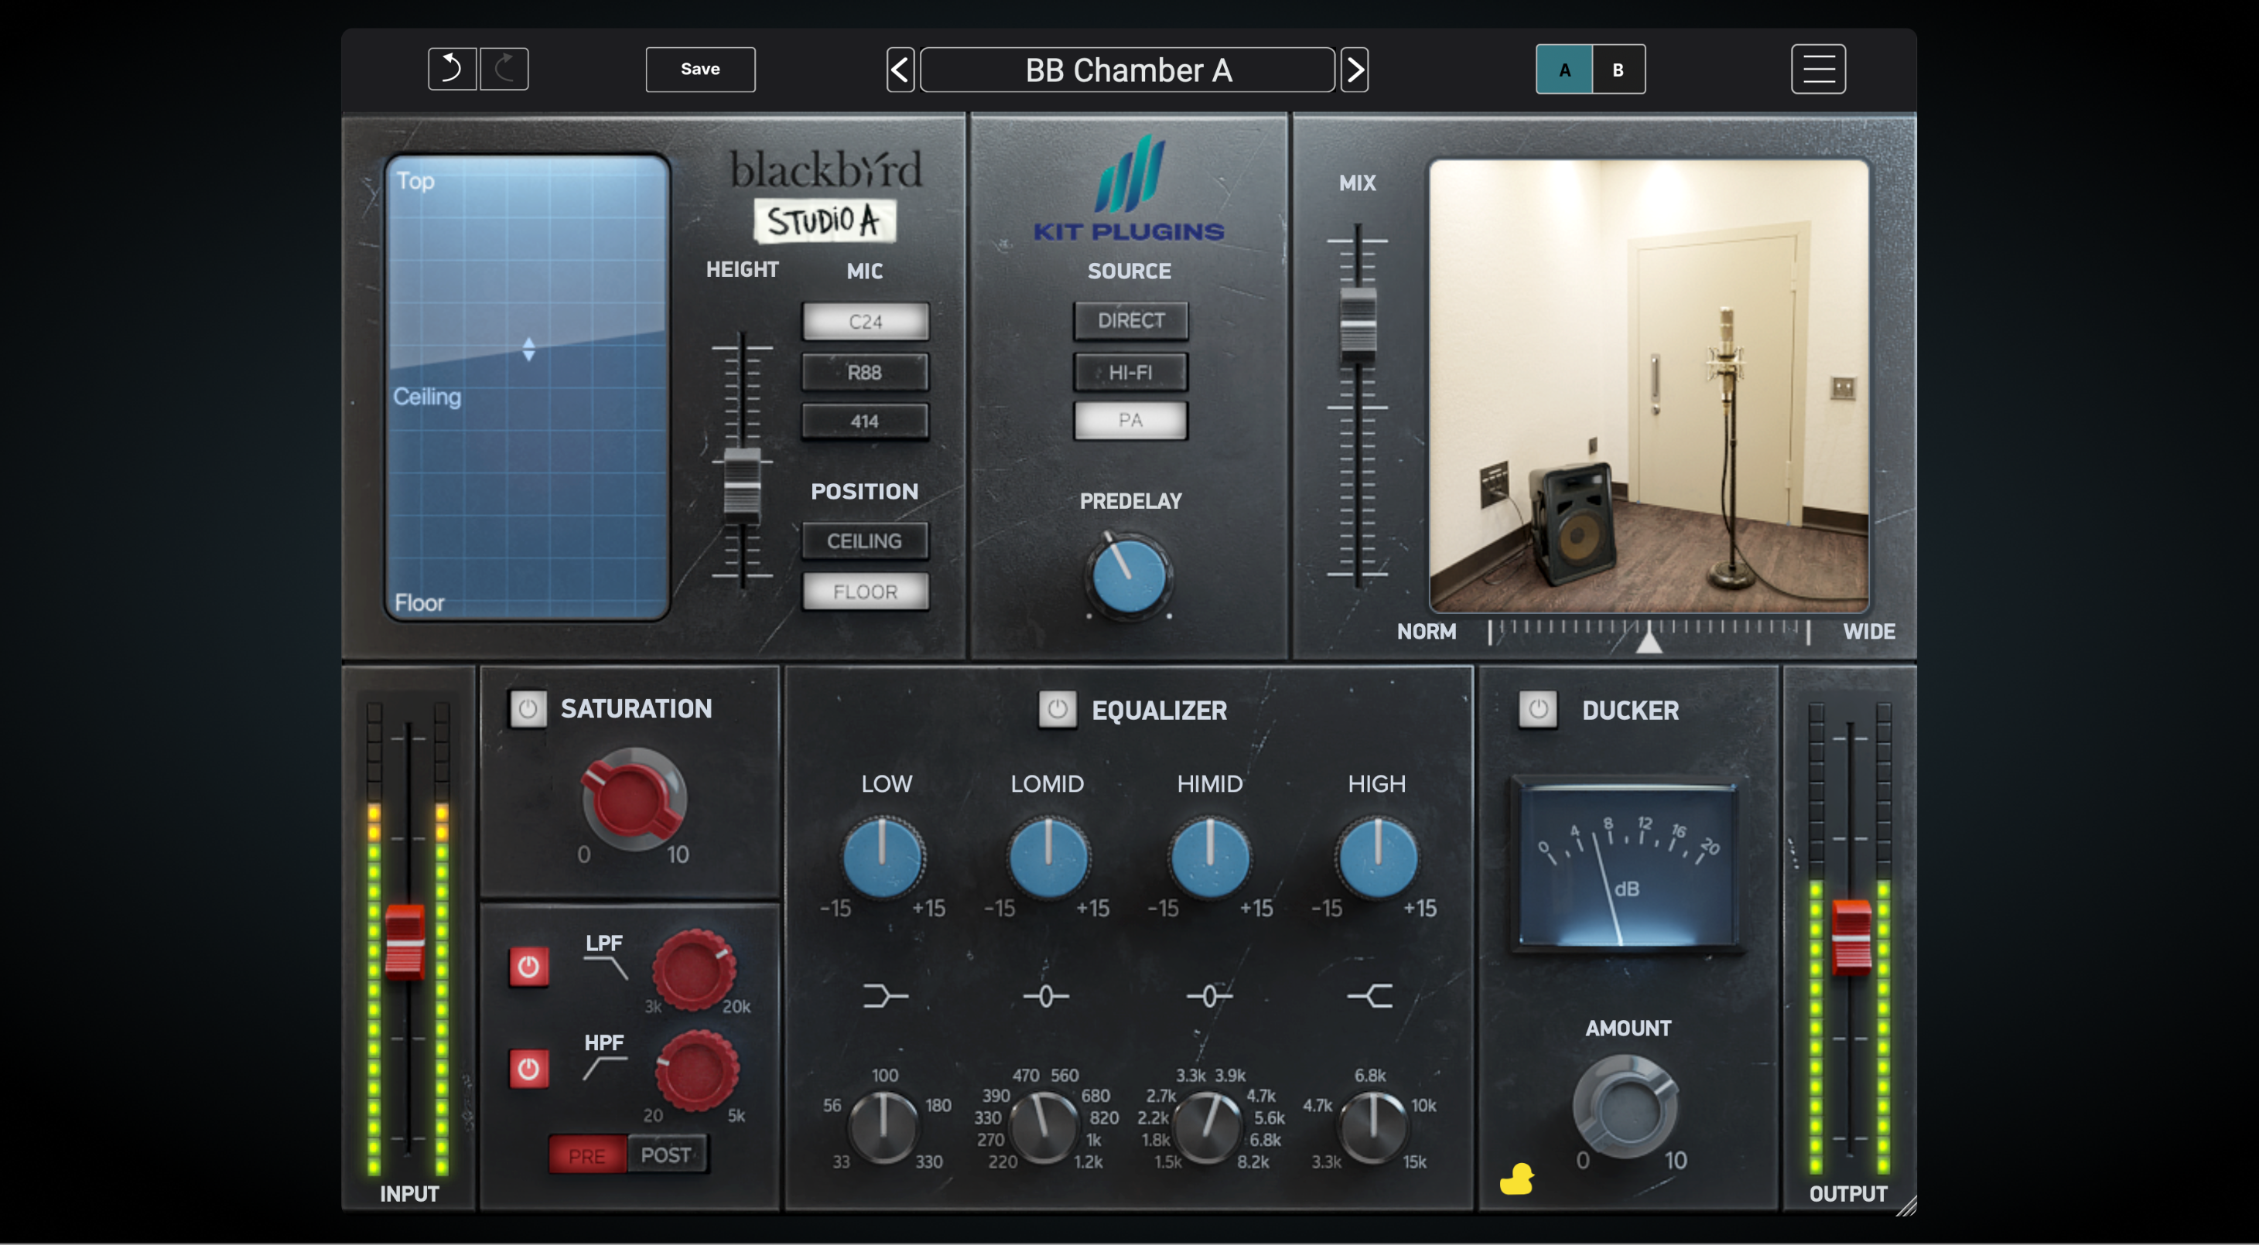Screen dimensions: 2259x1245
Task: Click the redo arrow icon
Action: pyautogui.click(x=504, y=68)
